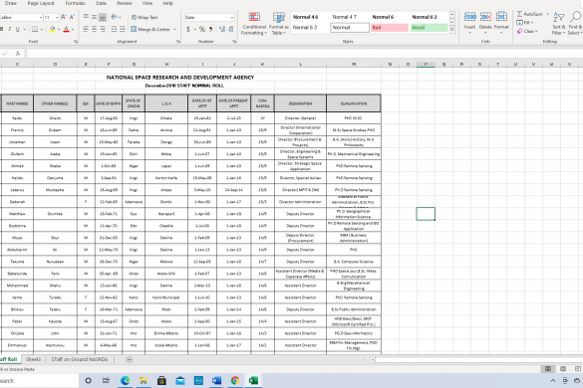Click the Delete cells icon
Viewport: 583px width, 388px height.
(x=485, y=22)
